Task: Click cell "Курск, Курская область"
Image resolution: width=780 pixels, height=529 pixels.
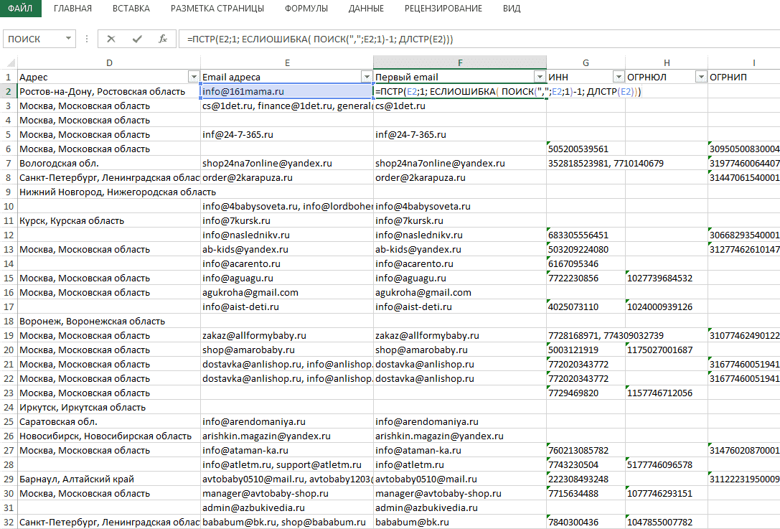Action: click(109, 221)
